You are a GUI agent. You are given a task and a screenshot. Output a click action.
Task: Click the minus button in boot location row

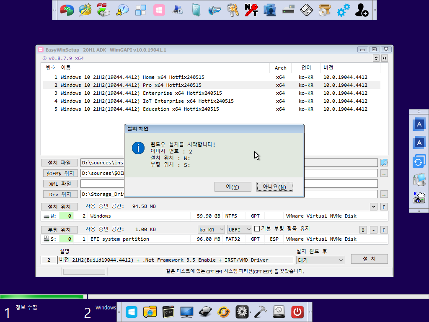click(x=373, y=230)
